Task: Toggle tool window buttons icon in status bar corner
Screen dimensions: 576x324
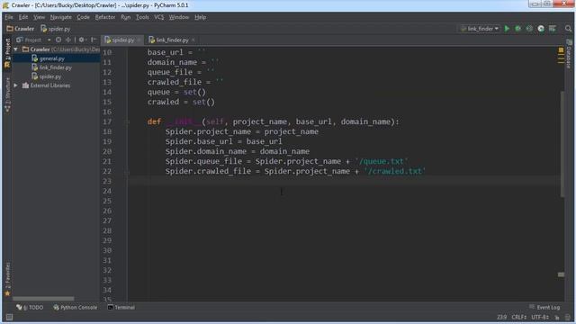Action: coord(9,317)
